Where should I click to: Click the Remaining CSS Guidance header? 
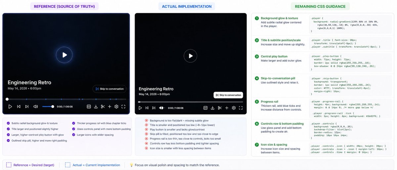320,6
